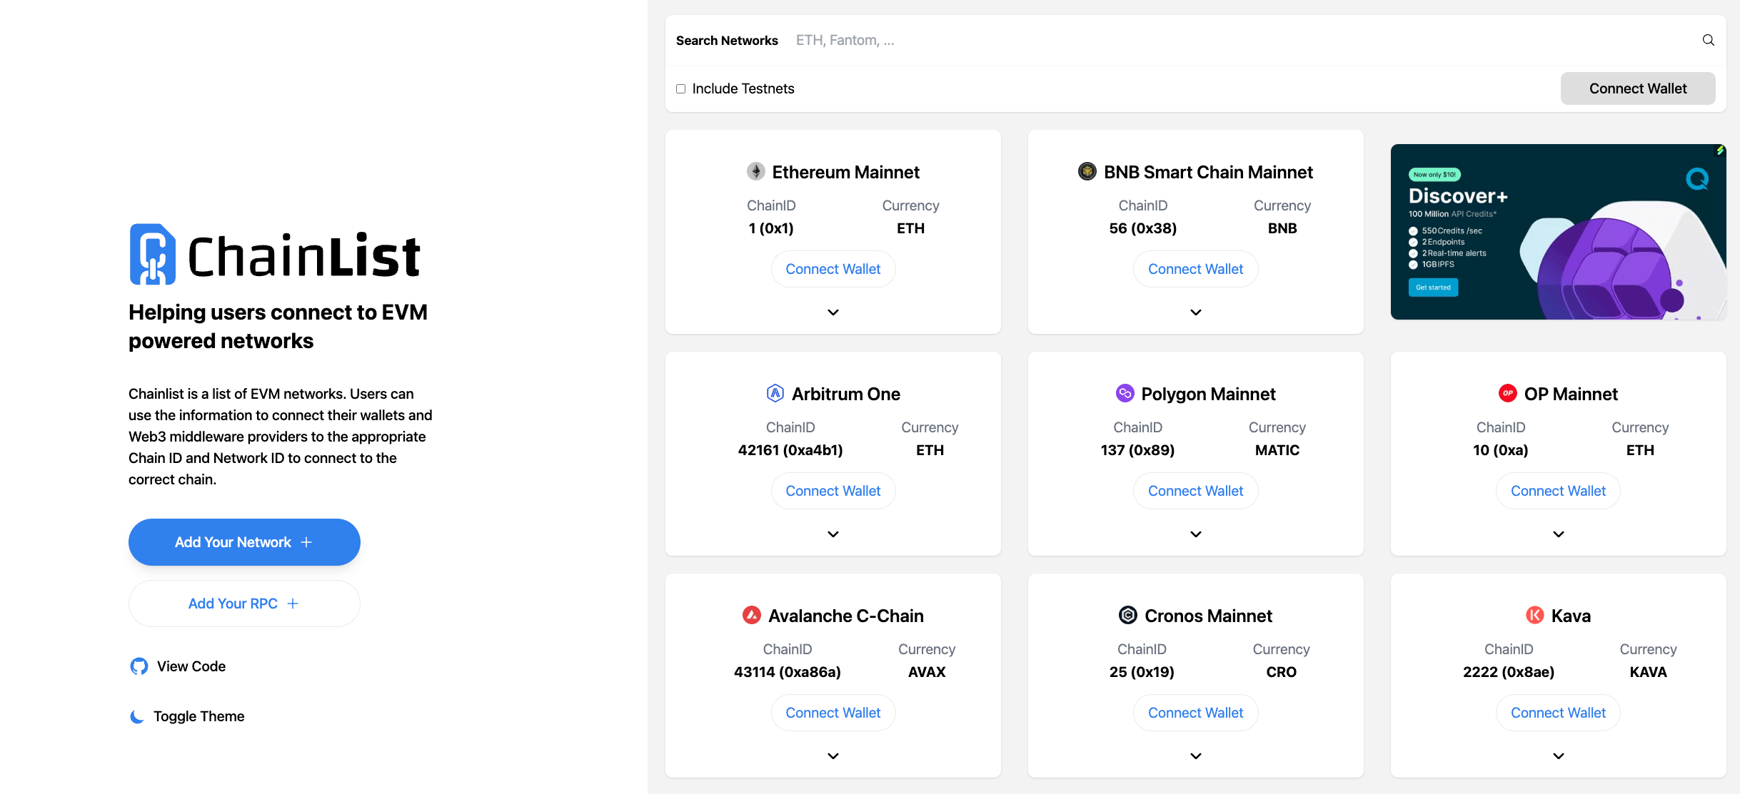Click Get started in the Discover+ ad
The width and height of the screenshot is (1740, 794).
[x=1433, y=287]
